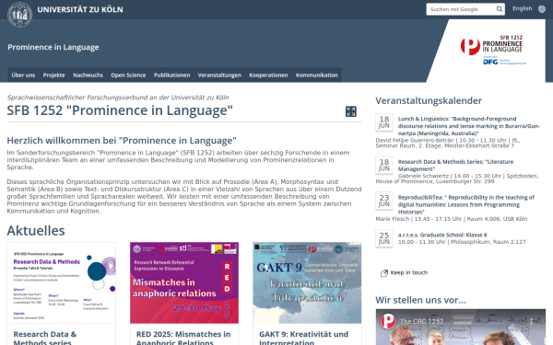Click the Keep in touch link
This screenshot has height=345, width=553.
(x=408, y=273)
